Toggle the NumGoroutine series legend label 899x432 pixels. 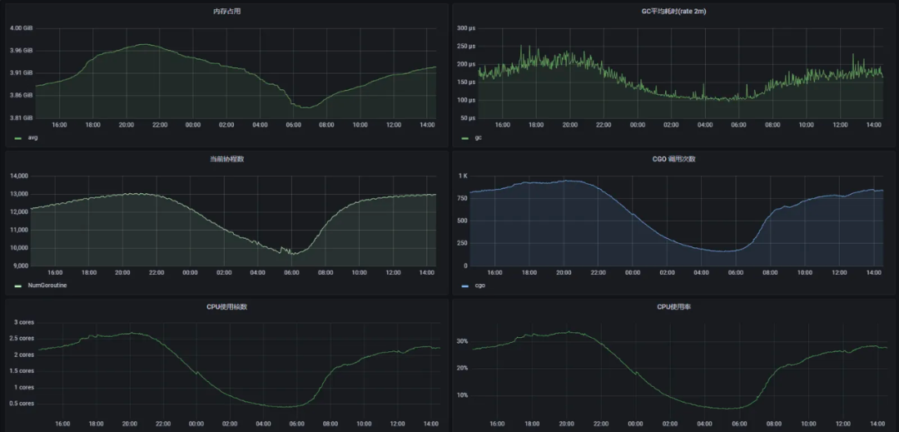47,285
